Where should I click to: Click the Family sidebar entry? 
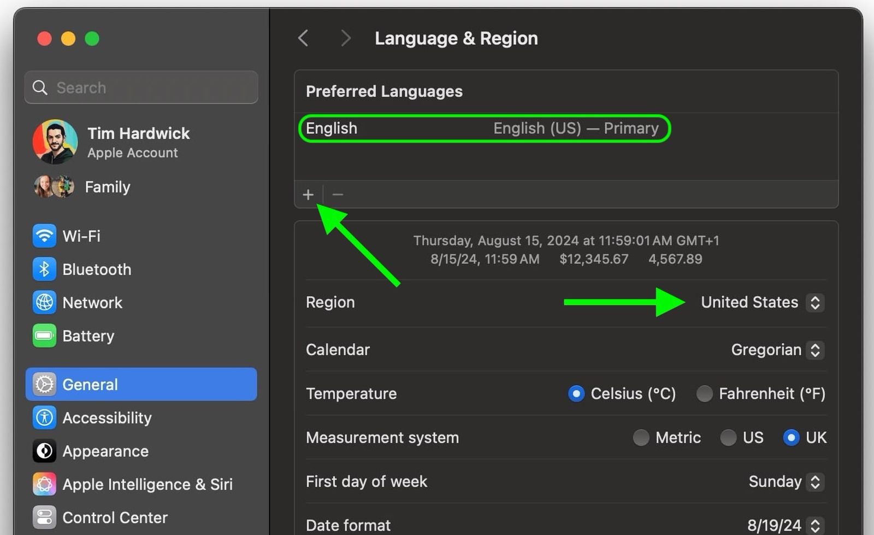(107, 186)
